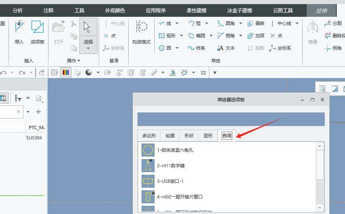345x214 pixels.
Task: Open the 选项板 palette tool
Action: [x=37, y=32]
